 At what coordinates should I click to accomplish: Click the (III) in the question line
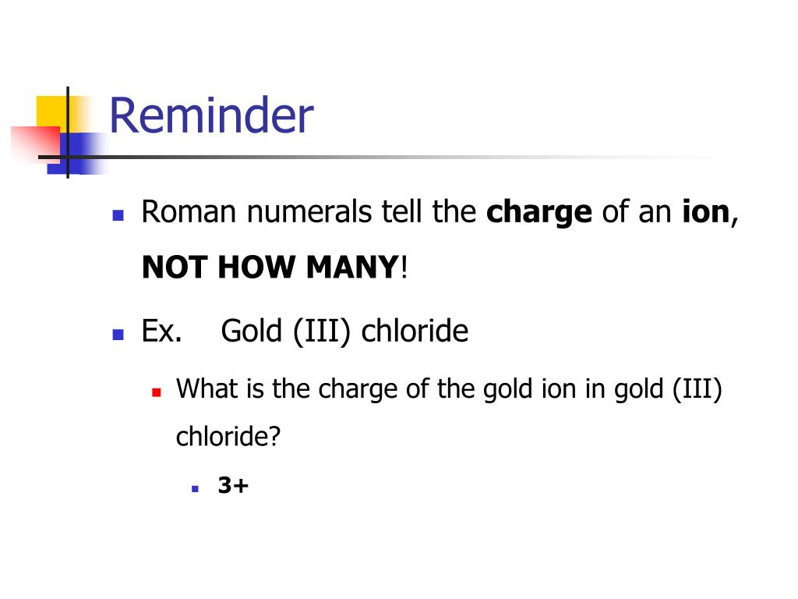[697, 390]
